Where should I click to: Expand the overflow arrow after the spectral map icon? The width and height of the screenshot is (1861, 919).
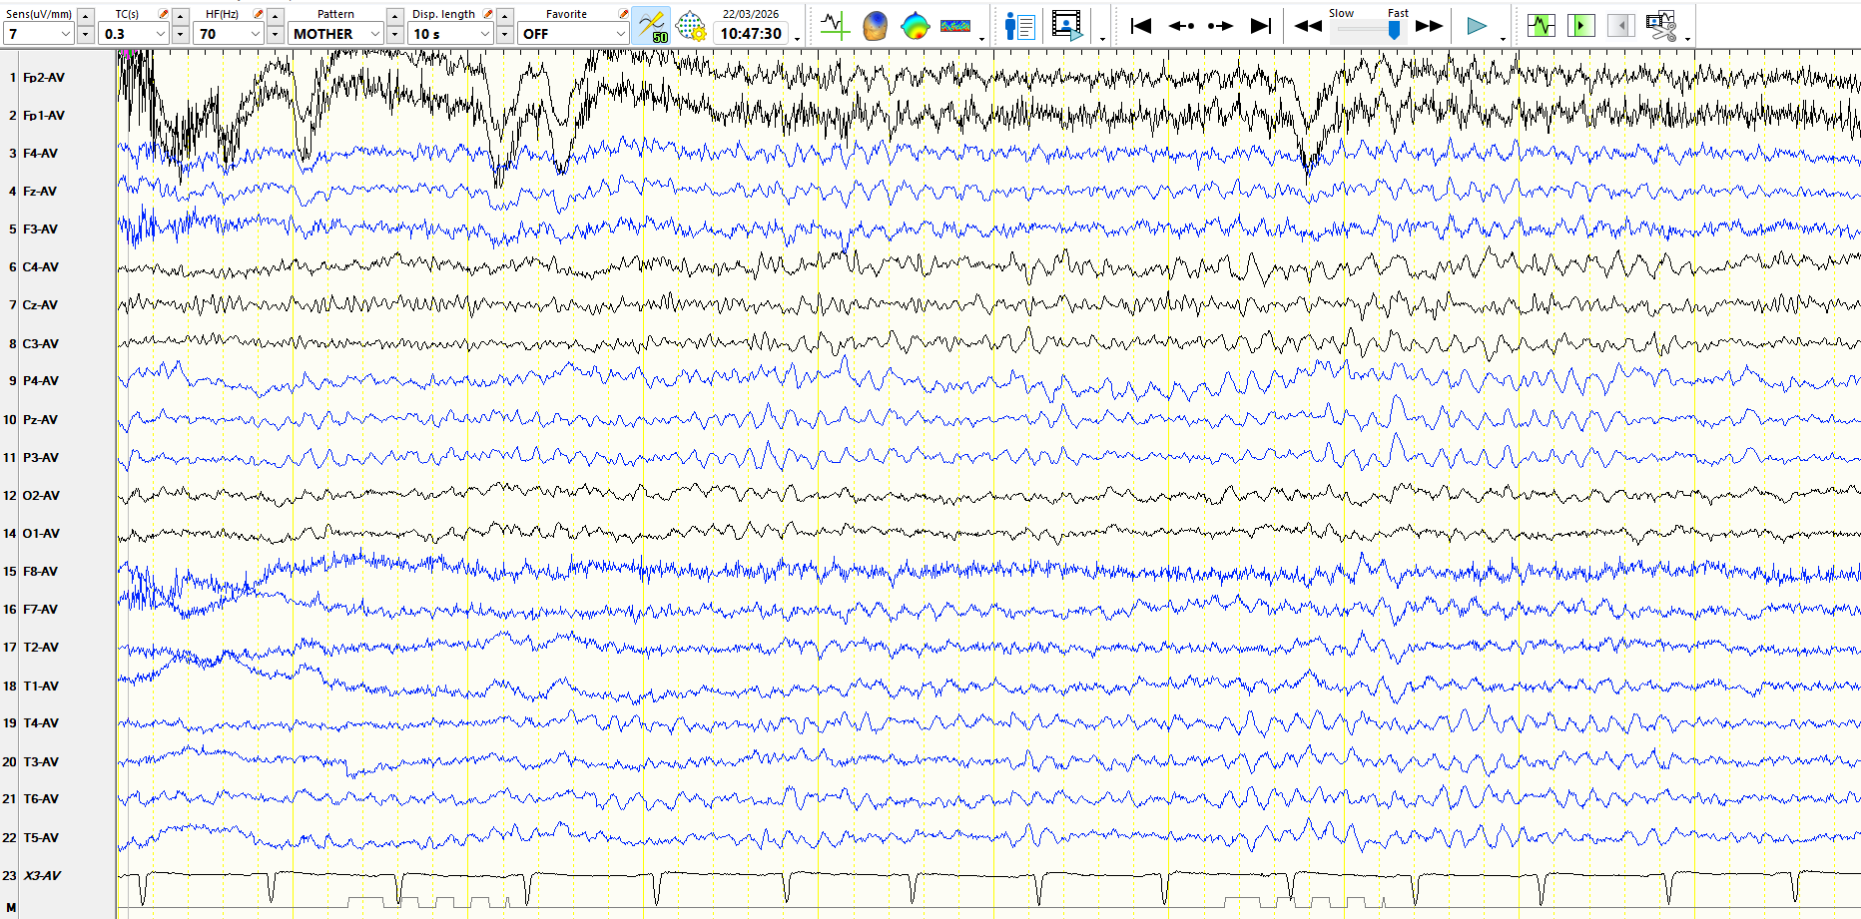pyautogui.click(x=982, y=39)
